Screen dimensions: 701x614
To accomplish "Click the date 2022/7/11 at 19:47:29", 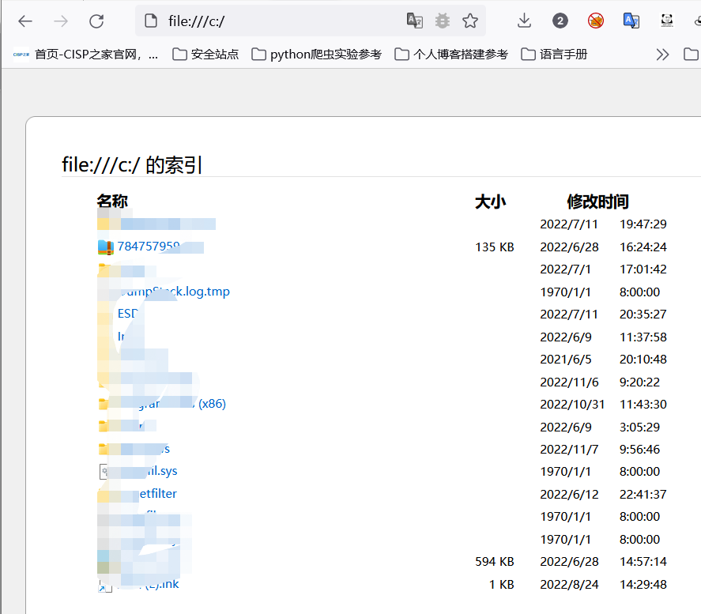I will coord(569,224).
